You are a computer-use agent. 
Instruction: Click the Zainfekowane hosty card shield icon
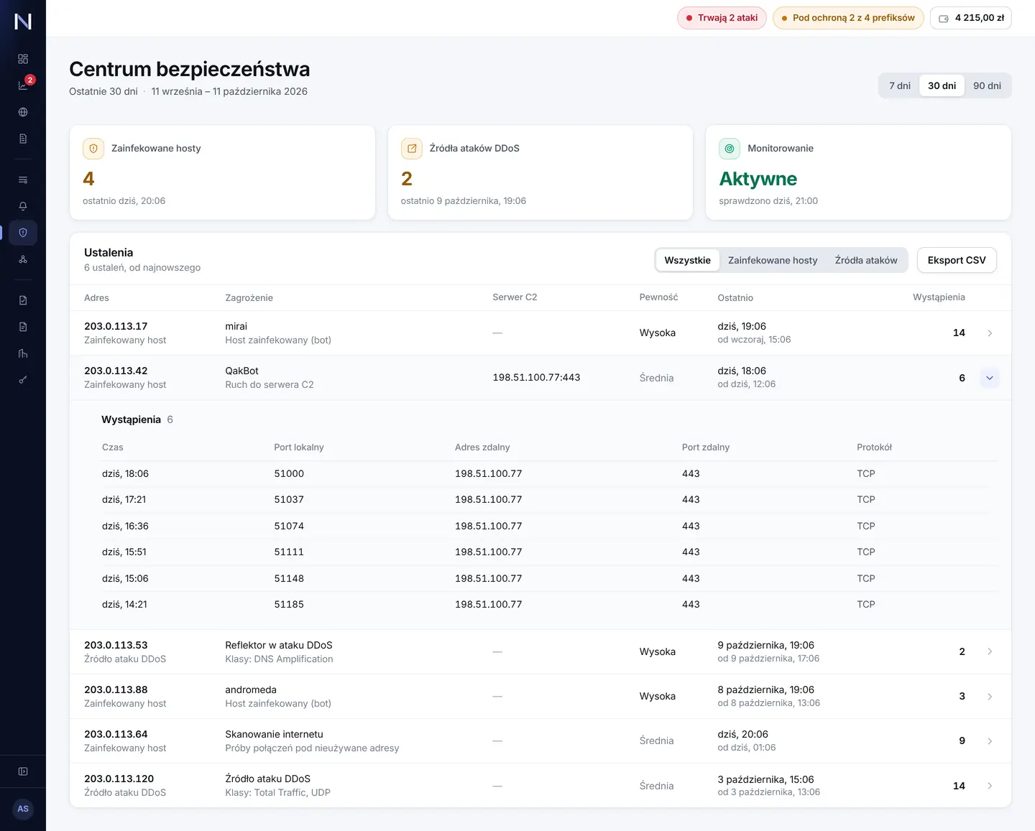(x=93, y=149)
